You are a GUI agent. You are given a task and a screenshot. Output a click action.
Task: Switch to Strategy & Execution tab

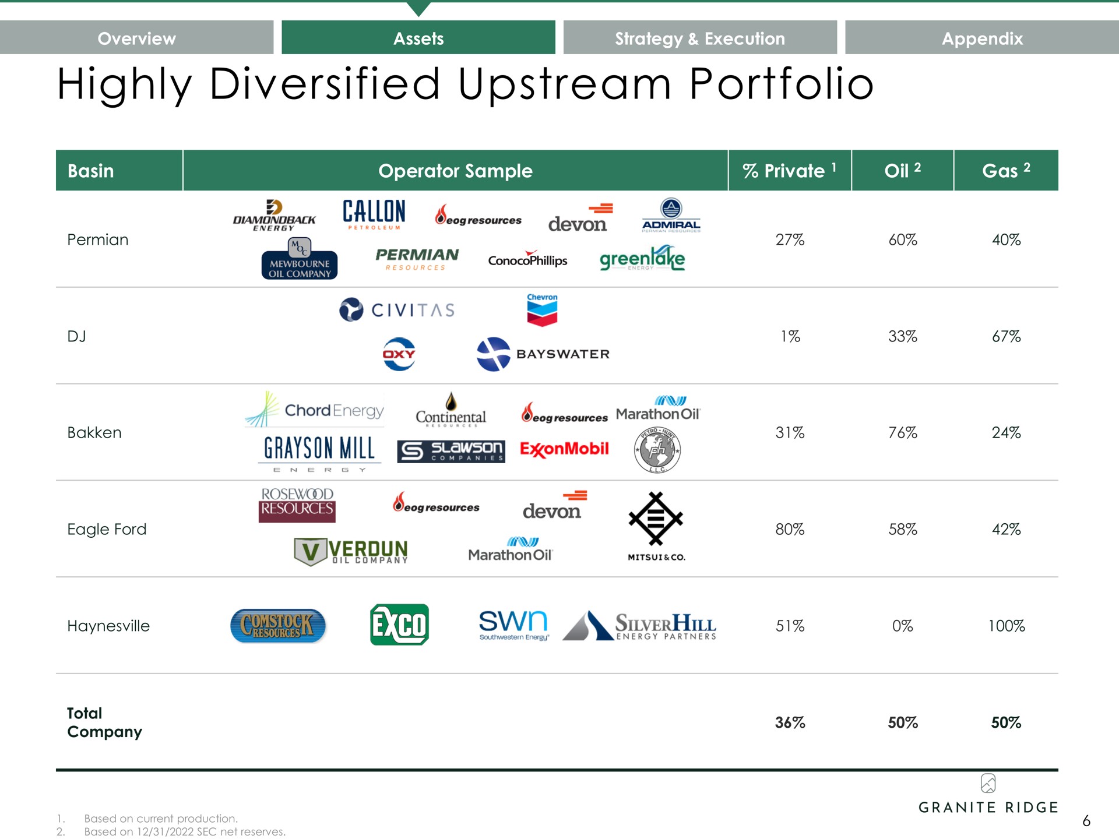coord(700,38)
